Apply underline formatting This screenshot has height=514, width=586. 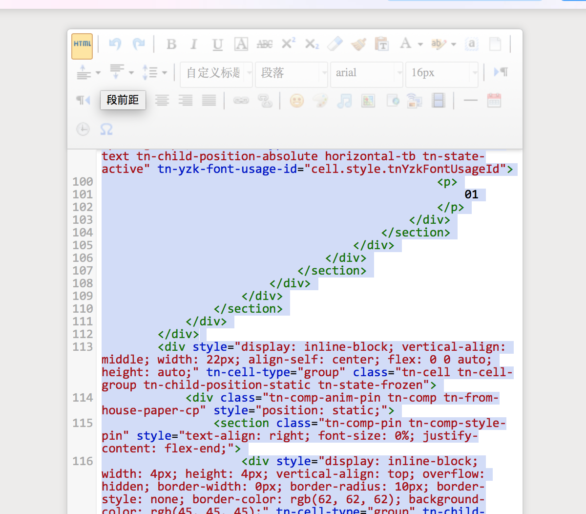(x=217, y=44)
